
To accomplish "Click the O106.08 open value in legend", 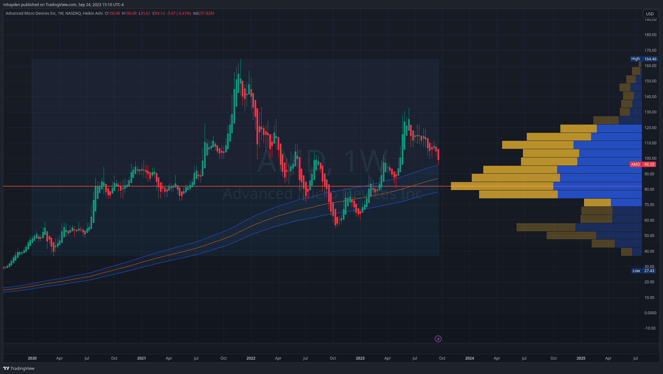I will pyautogui.click(x=112, y=13).
